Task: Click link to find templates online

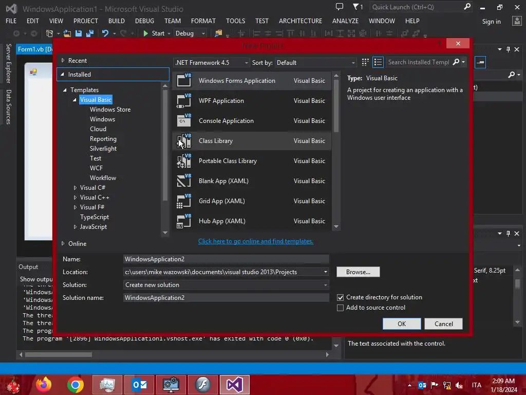Action: click(x=256, y=241)
